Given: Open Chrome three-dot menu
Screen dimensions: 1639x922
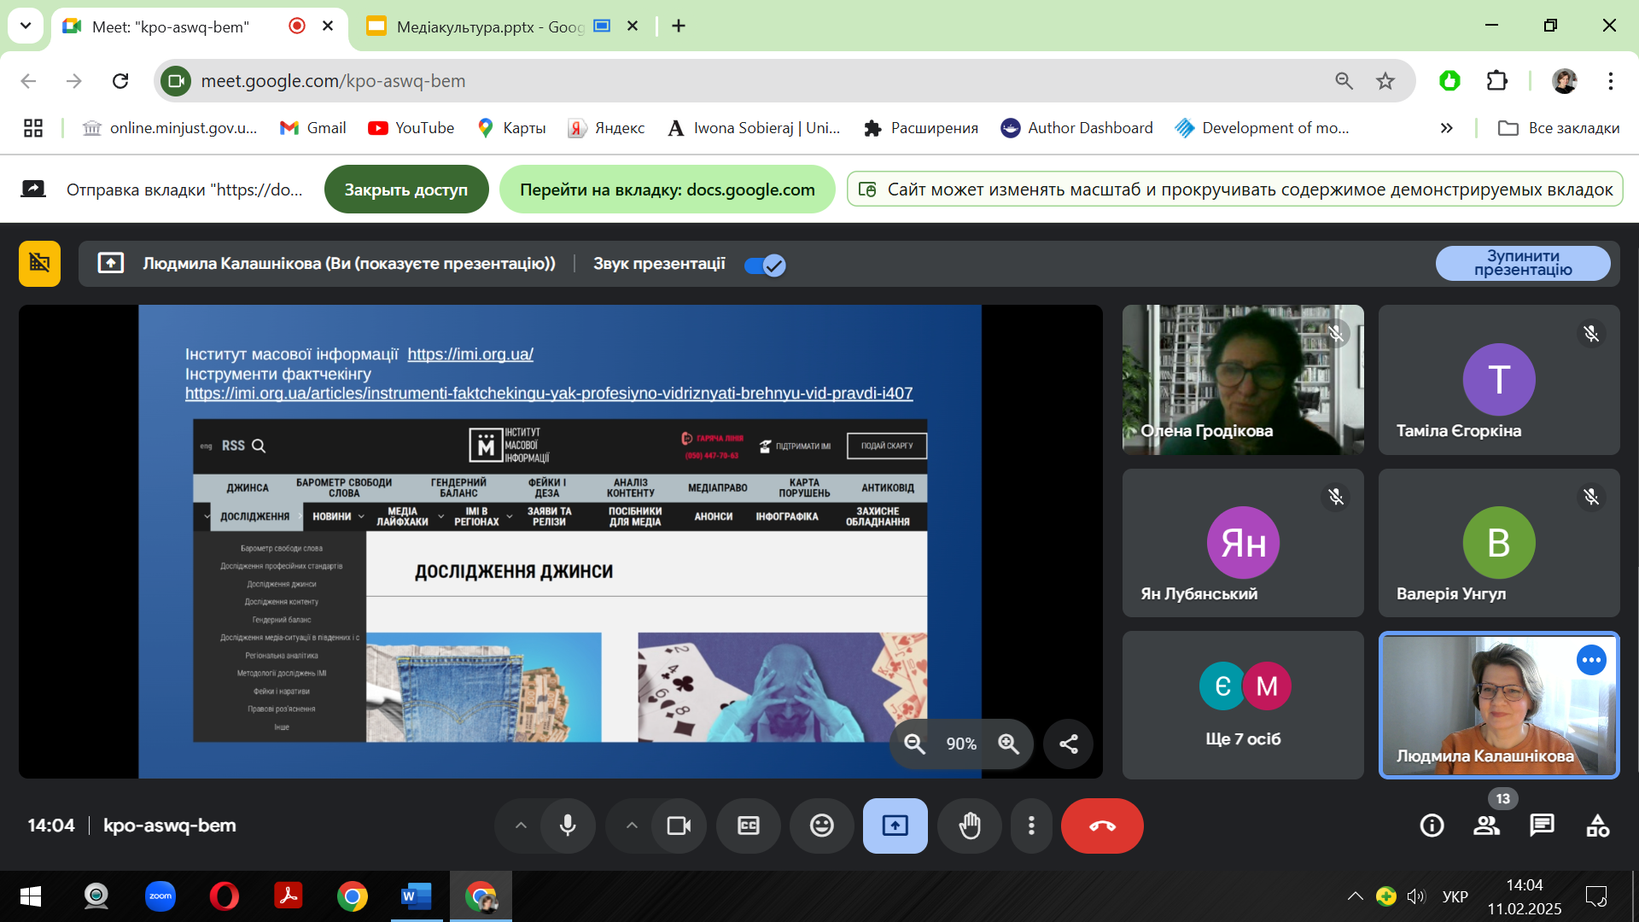Looking at the screenshot, I should pyautogui.click(x=1611, y=81).
